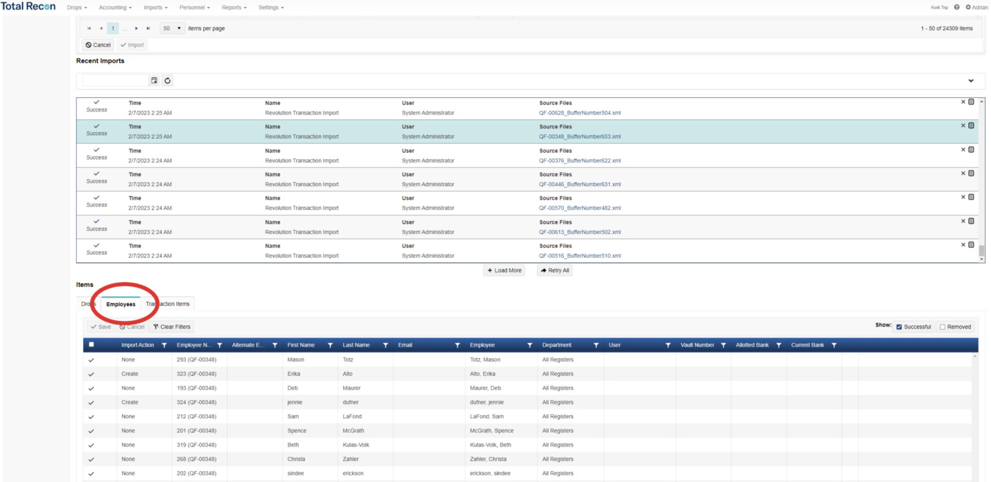Click the Load More button
The width and height of the screenshot is (991, 482).
tap(504, 271)
